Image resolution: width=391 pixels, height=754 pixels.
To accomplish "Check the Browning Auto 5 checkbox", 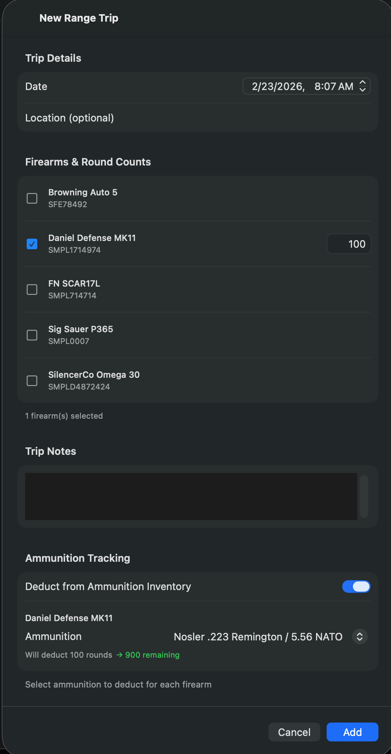I will tap(32, 198).
